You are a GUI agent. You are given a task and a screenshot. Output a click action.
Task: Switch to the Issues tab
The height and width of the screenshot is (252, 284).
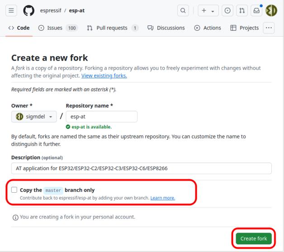click(x=57, y=28)
